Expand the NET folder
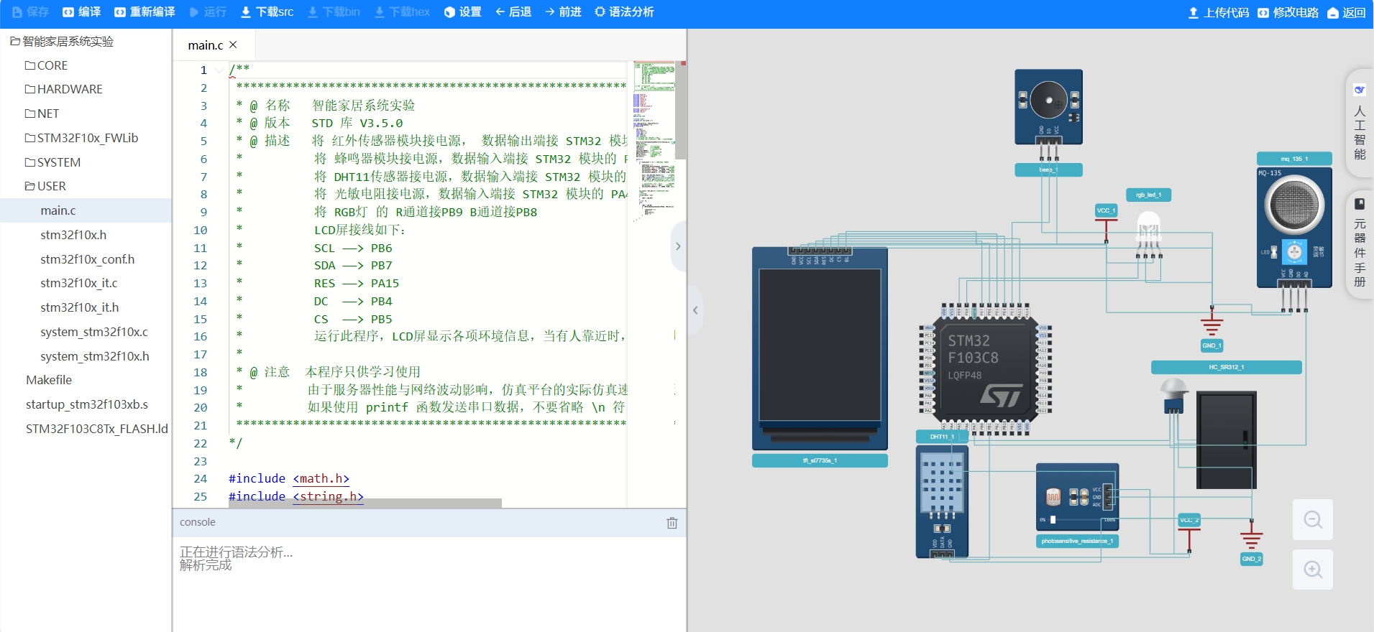This screenshot has height=632, width=1374. coord(42,113)
